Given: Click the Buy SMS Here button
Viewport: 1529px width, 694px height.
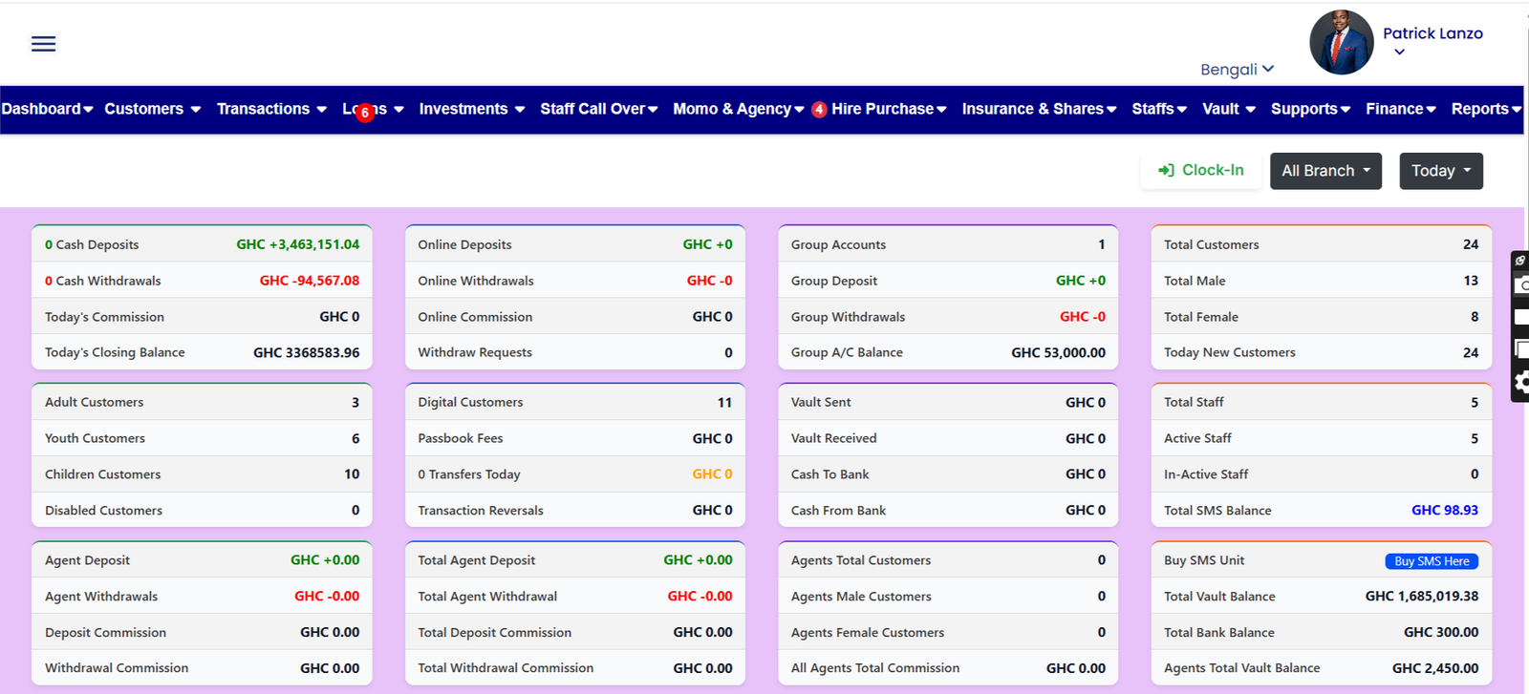Looking at the screenshot, I should point(1431,561).
